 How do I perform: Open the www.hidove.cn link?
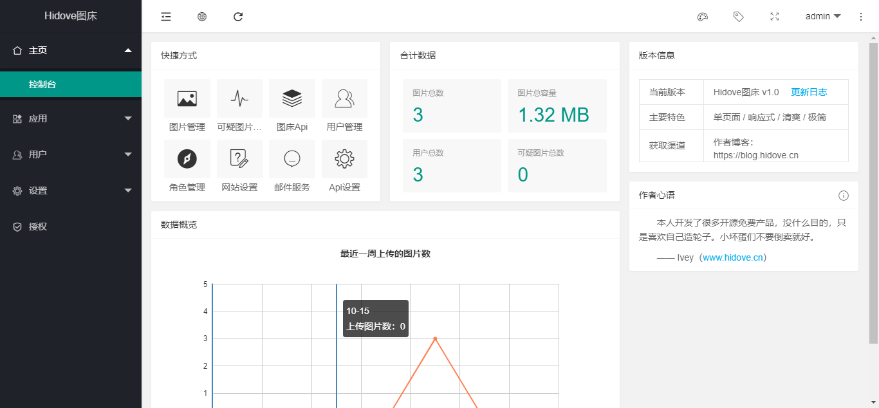click(733, 257)
